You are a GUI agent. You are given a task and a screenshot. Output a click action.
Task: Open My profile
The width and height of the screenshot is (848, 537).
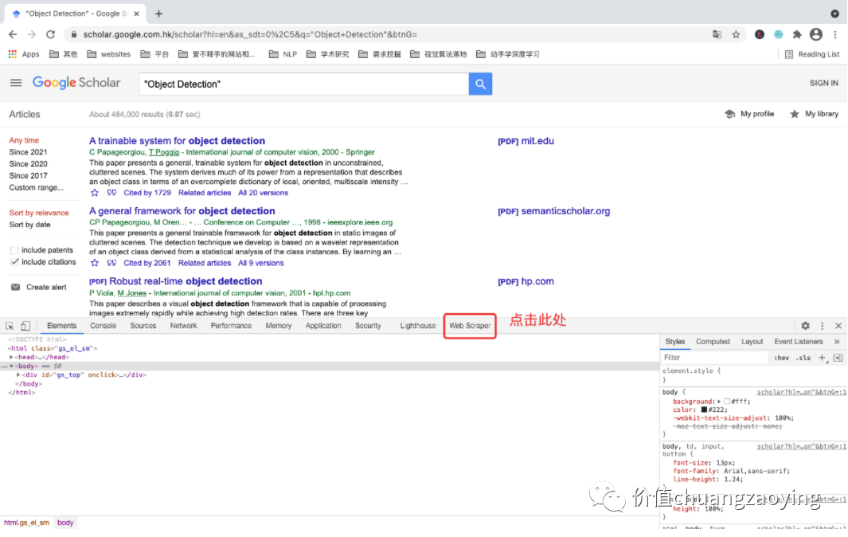coord(749,114)
